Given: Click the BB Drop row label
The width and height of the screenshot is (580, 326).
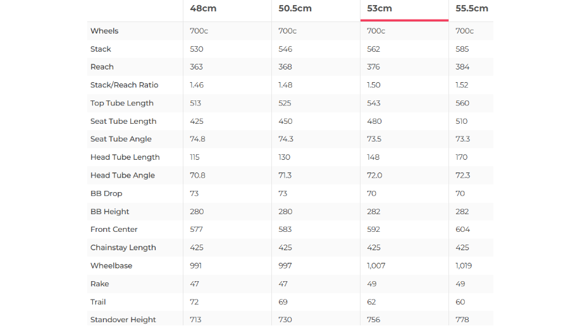Looking at the screenshot, I should pos(106,193).
